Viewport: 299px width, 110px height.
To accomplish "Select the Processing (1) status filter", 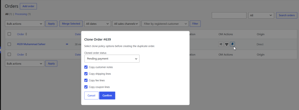I will tap(23, 14).
